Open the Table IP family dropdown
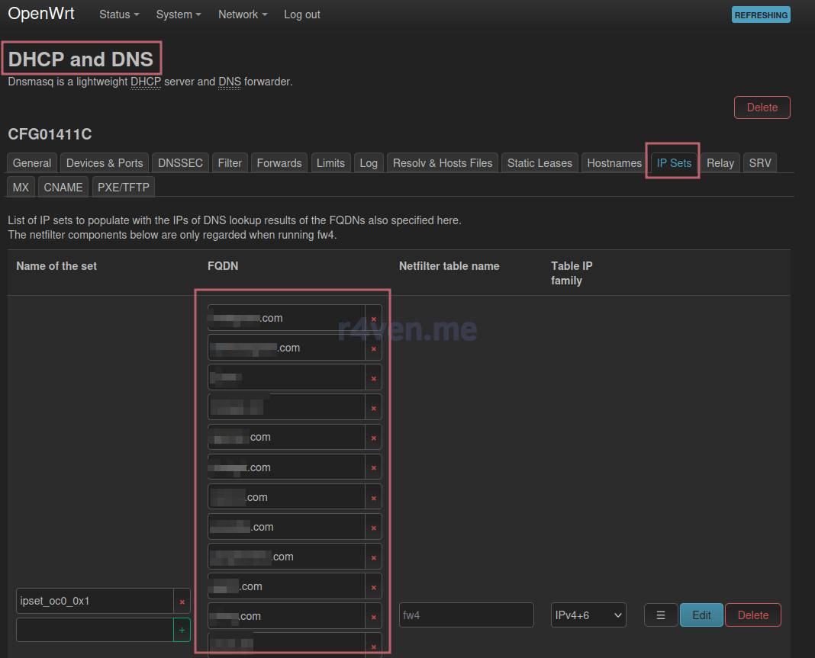815x658 pixels. [588, 615]
